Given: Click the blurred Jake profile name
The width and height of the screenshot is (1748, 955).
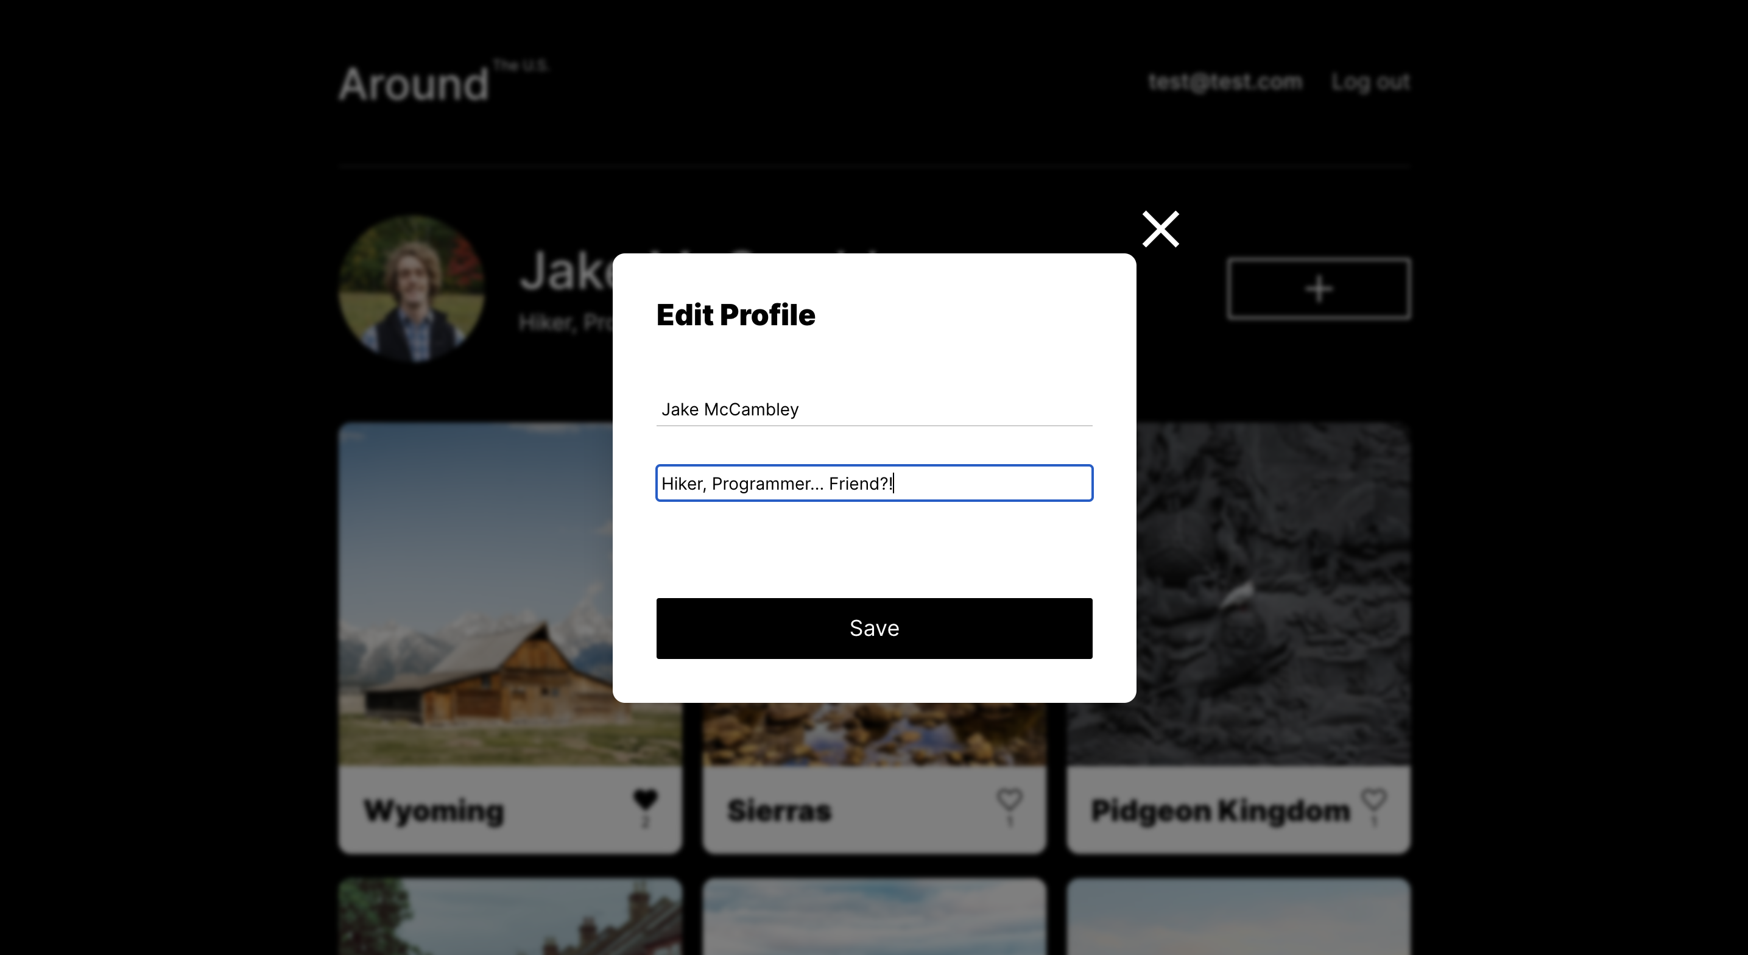Looking at the screenshot, I should point(566,272).
